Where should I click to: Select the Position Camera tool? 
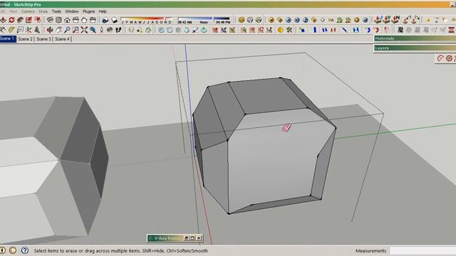coord(101,30)
